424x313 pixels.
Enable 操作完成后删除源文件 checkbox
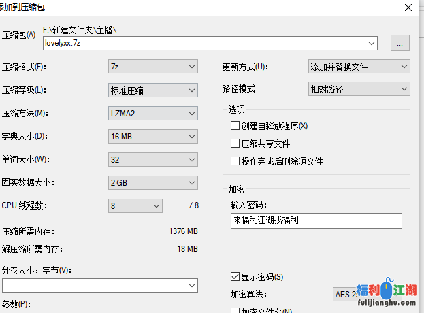[235, 161]
